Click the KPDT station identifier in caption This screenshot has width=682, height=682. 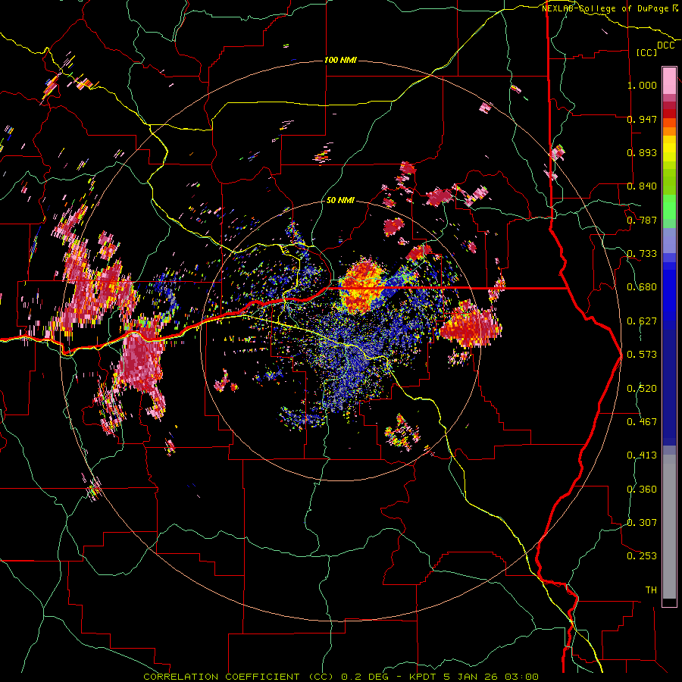coord(424,677)
